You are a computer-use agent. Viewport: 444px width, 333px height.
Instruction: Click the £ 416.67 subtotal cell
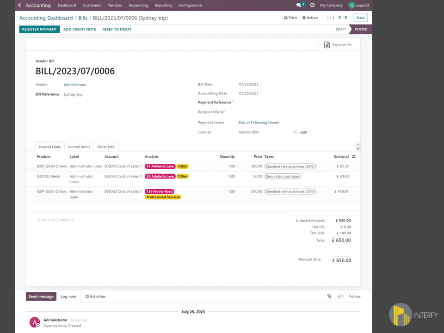click(341, 191)
